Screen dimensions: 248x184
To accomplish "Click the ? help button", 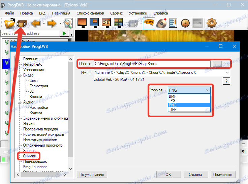I will [x=226, y=81].
